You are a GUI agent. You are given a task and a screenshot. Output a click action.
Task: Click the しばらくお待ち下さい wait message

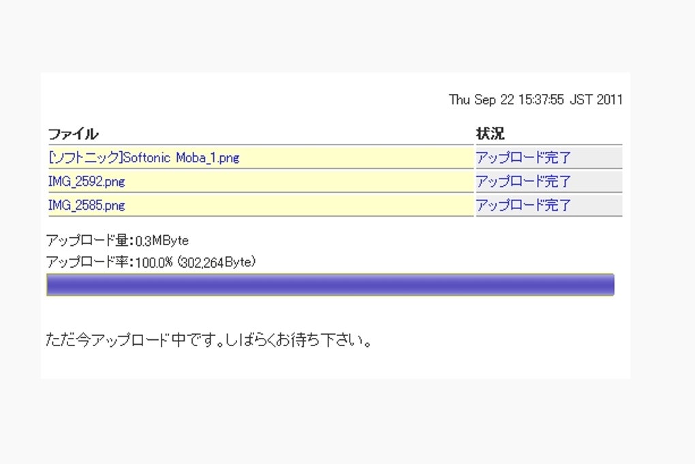tap(300, 340)
